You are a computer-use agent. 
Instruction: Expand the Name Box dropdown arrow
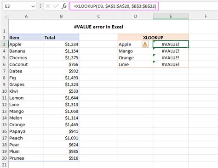33,6
